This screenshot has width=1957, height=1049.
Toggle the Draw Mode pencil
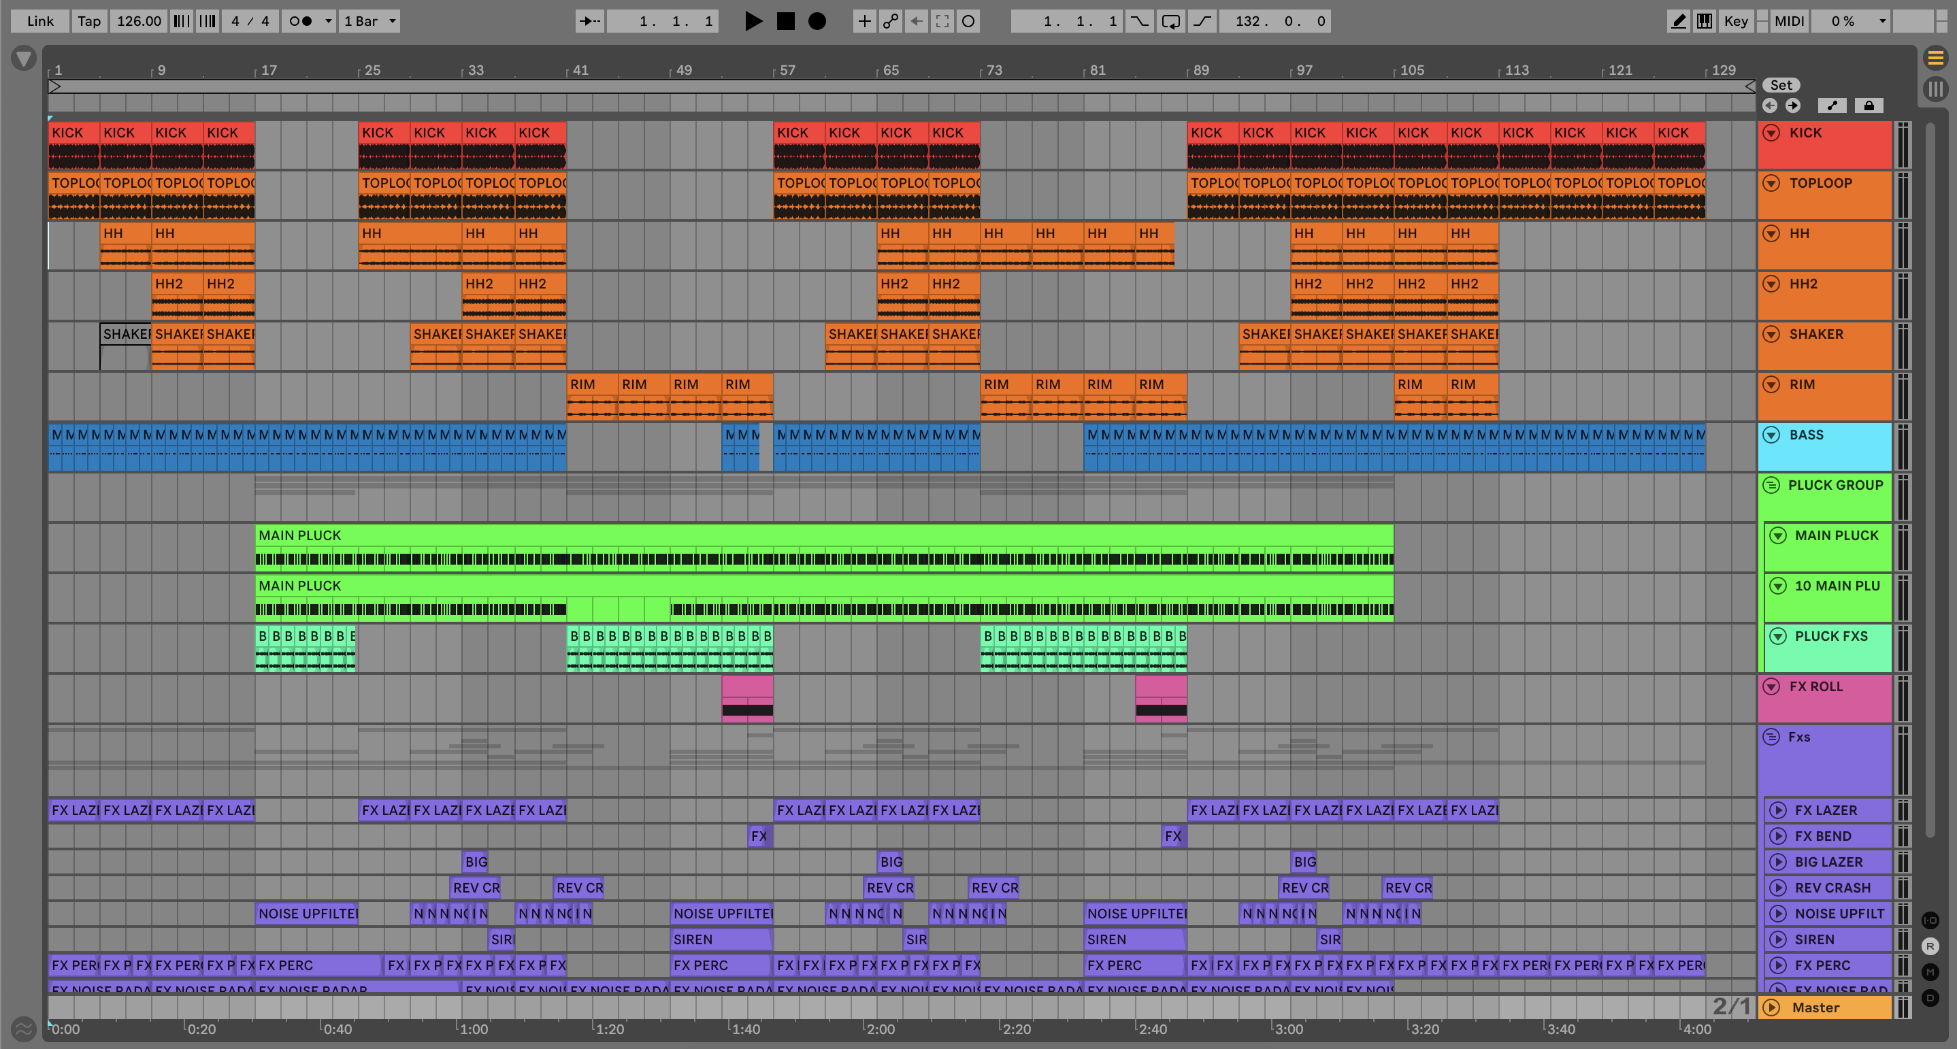point(1678,21)
